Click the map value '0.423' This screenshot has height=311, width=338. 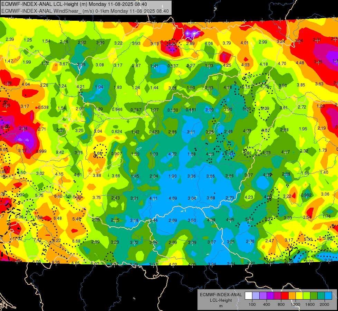point(154,132)
